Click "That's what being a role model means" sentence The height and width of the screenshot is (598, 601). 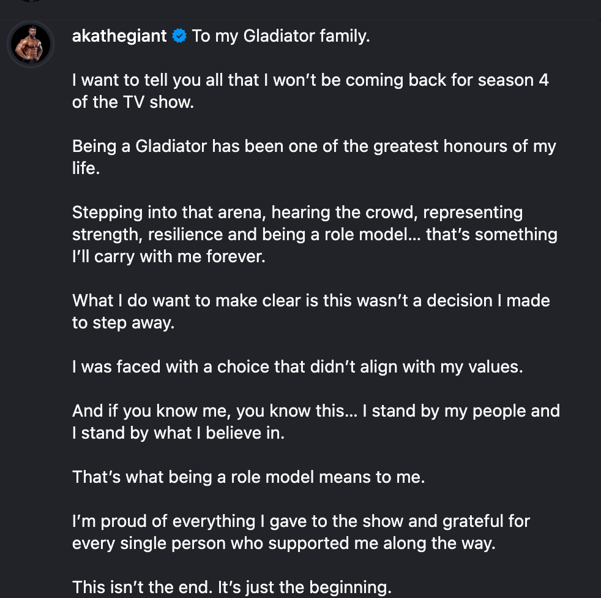click(x=248, y=477)
